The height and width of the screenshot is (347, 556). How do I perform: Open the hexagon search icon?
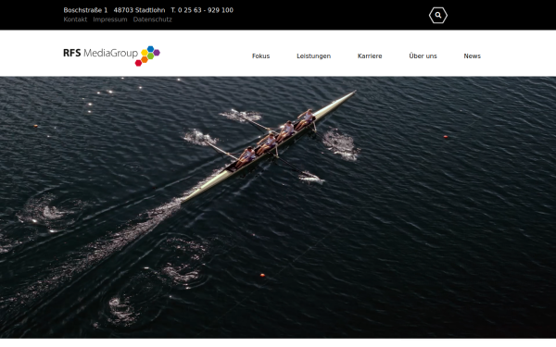coord(438,15)
